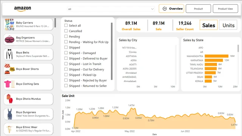This screenshot has height=136, width=242.
Task: Check the Pending status box
Action: pos(66,36)
